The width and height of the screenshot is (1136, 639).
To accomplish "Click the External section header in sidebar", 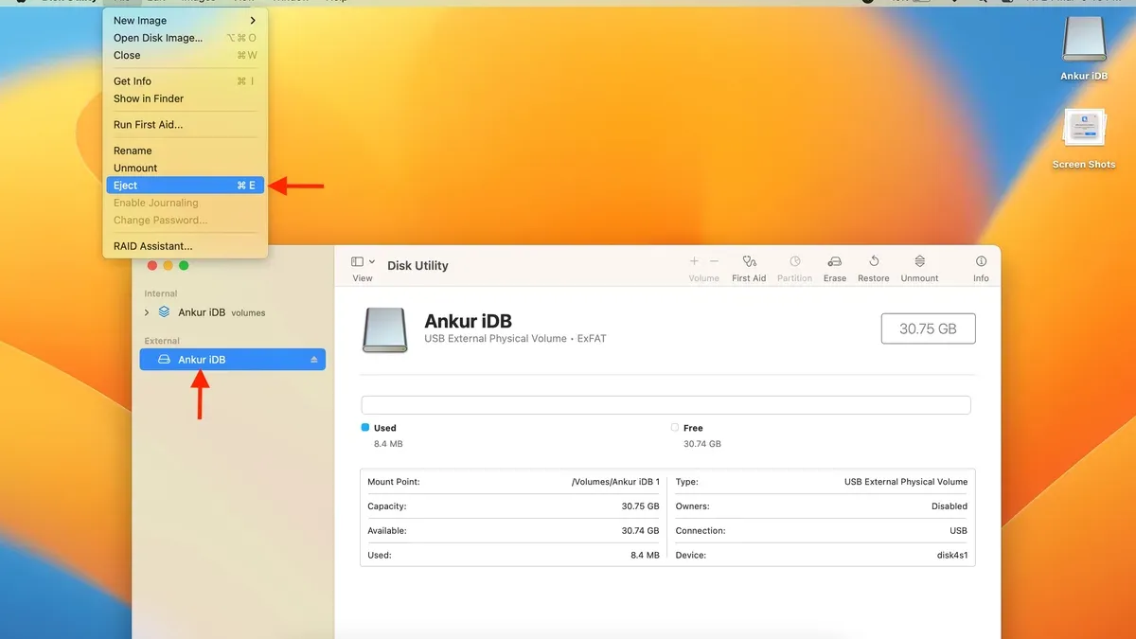I will pyautogui.click(x=162, y=341).
